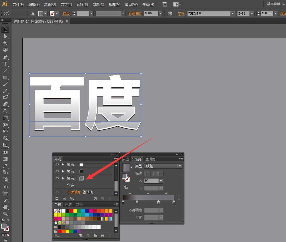Open the gradient angle dropdown arrow
The width and height of the screenshot is (286, 242).
161,181
